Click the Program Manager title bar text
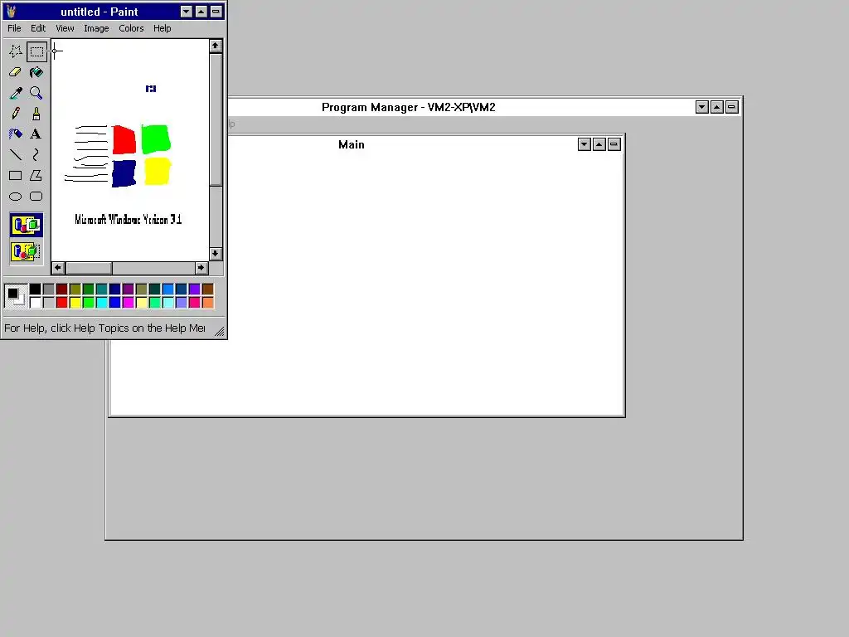Screen dimensions: 849x637 pos(408,107)
